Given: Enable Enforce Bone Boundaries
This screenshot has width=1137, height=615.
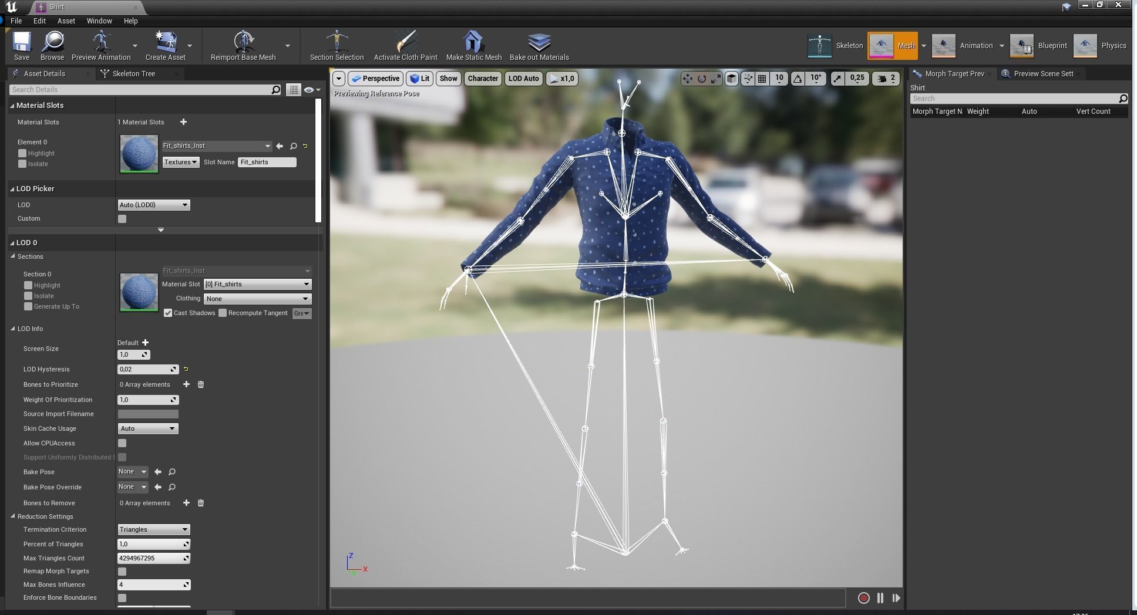Looking at the screenshot, I should coord(122,598).
